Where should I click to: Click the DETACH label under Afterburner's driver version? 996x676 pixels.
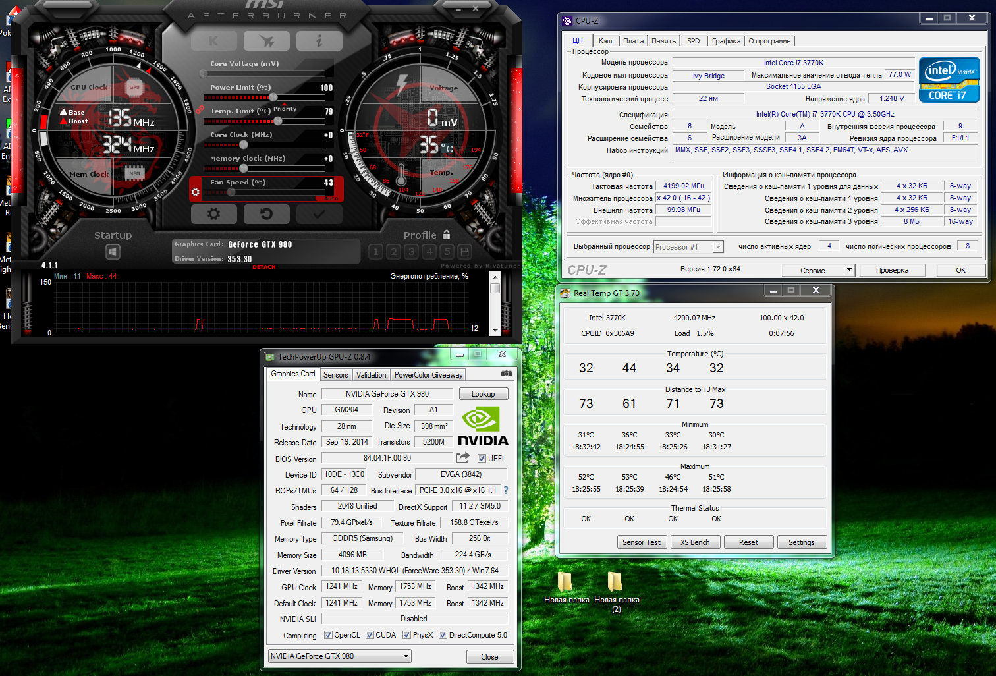pos(264,267)
